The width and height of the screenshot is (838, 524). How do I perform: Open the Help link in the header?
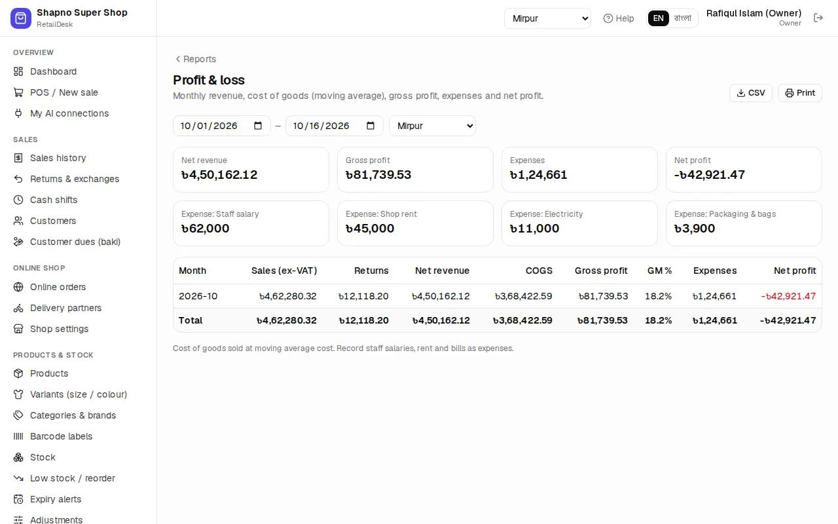pos(619,18)
